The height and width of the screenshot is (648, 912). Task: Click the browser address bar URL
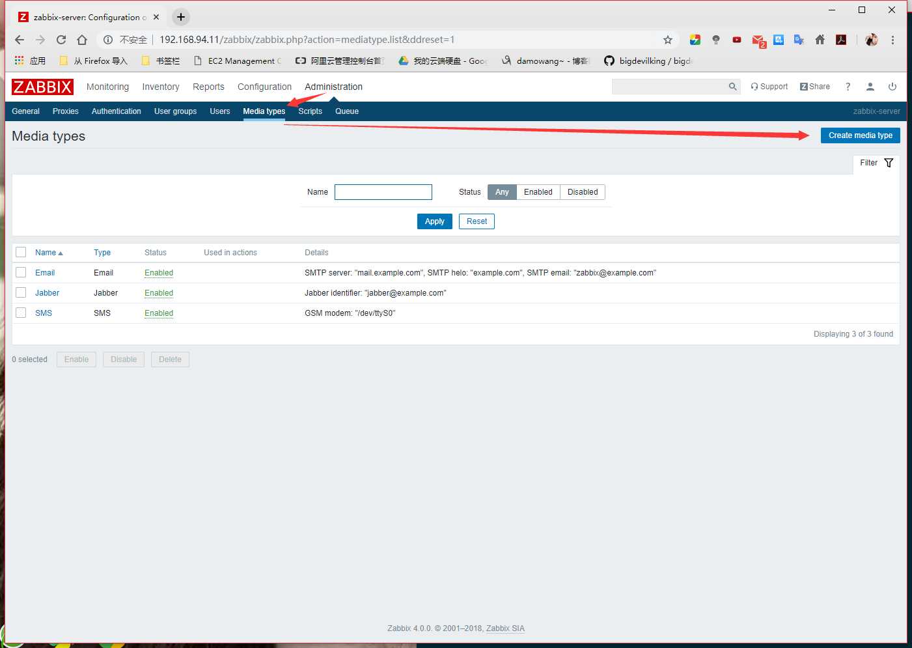[307, 40]
